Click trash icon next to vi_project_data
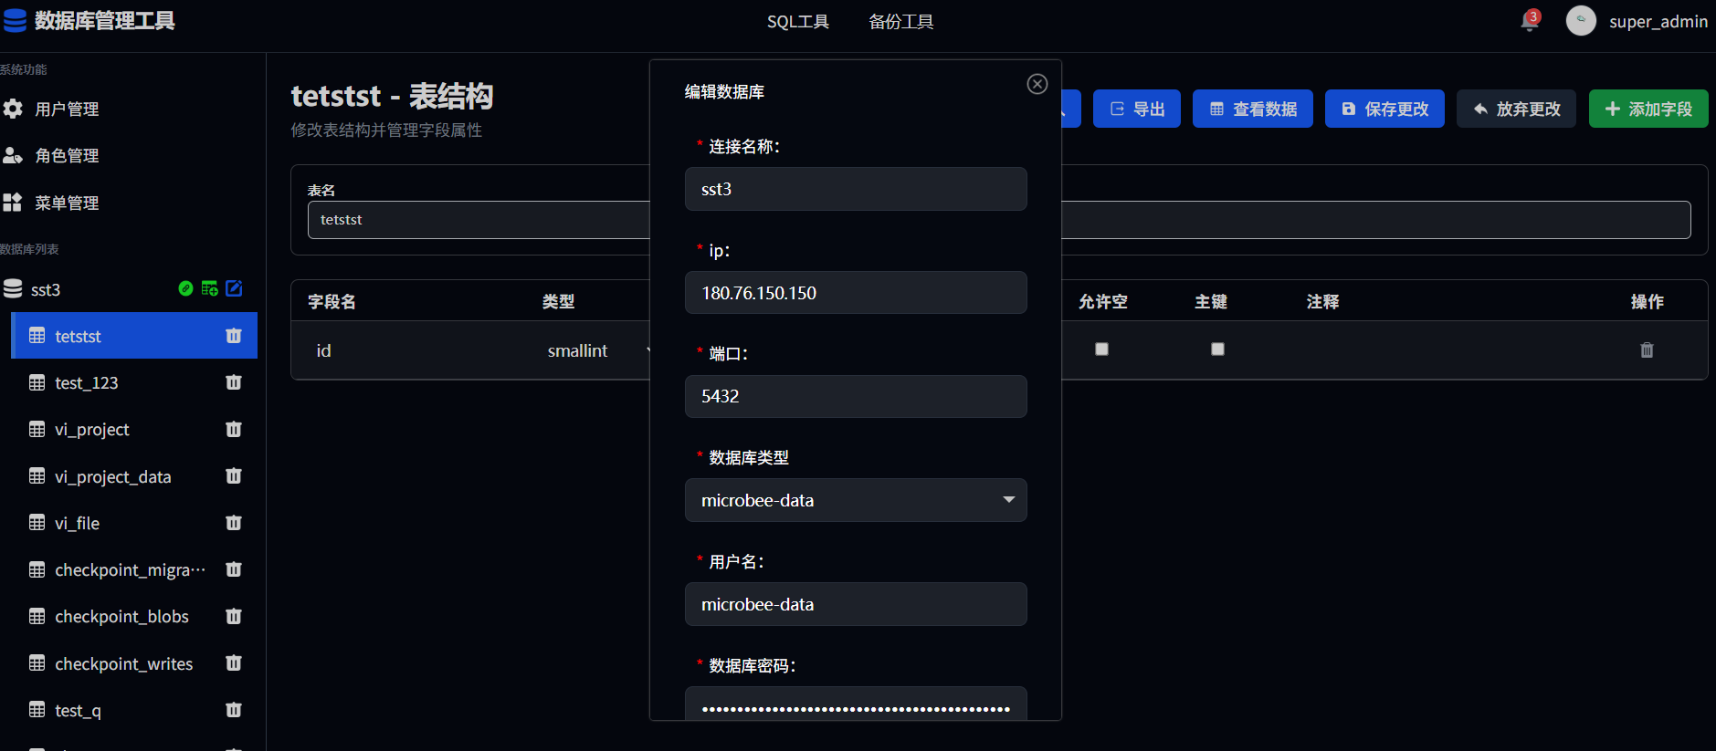Image resolution: width=1716 pixels, height=751 pixels. click(x=234, y=476)
